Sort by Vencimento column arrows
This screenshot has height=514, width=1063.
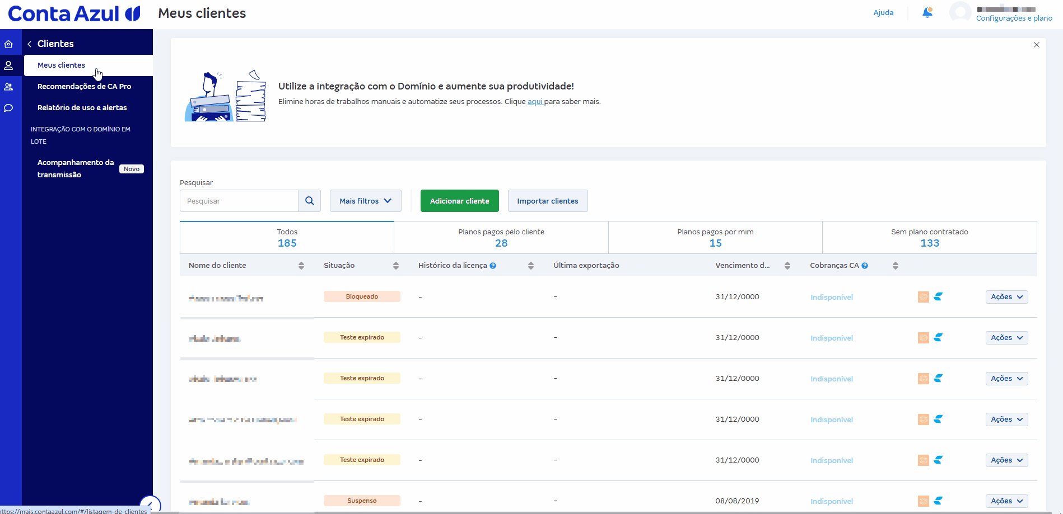[787, 266]
